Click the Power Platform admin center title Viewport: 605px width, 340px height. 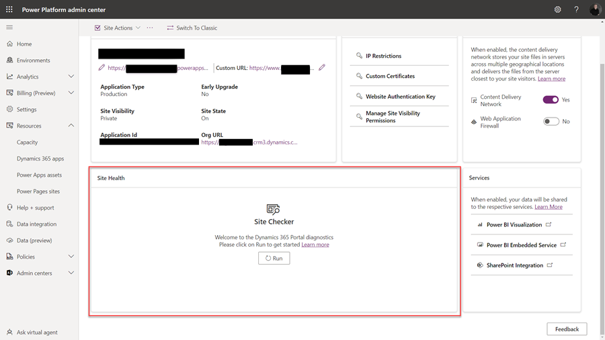[x=64, y=9]
